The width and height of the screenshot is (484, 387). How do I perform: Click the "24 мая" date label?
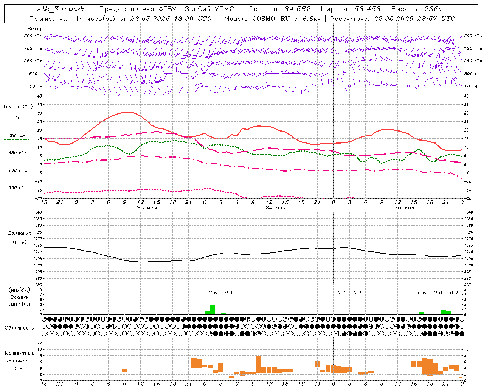[275, 208]
